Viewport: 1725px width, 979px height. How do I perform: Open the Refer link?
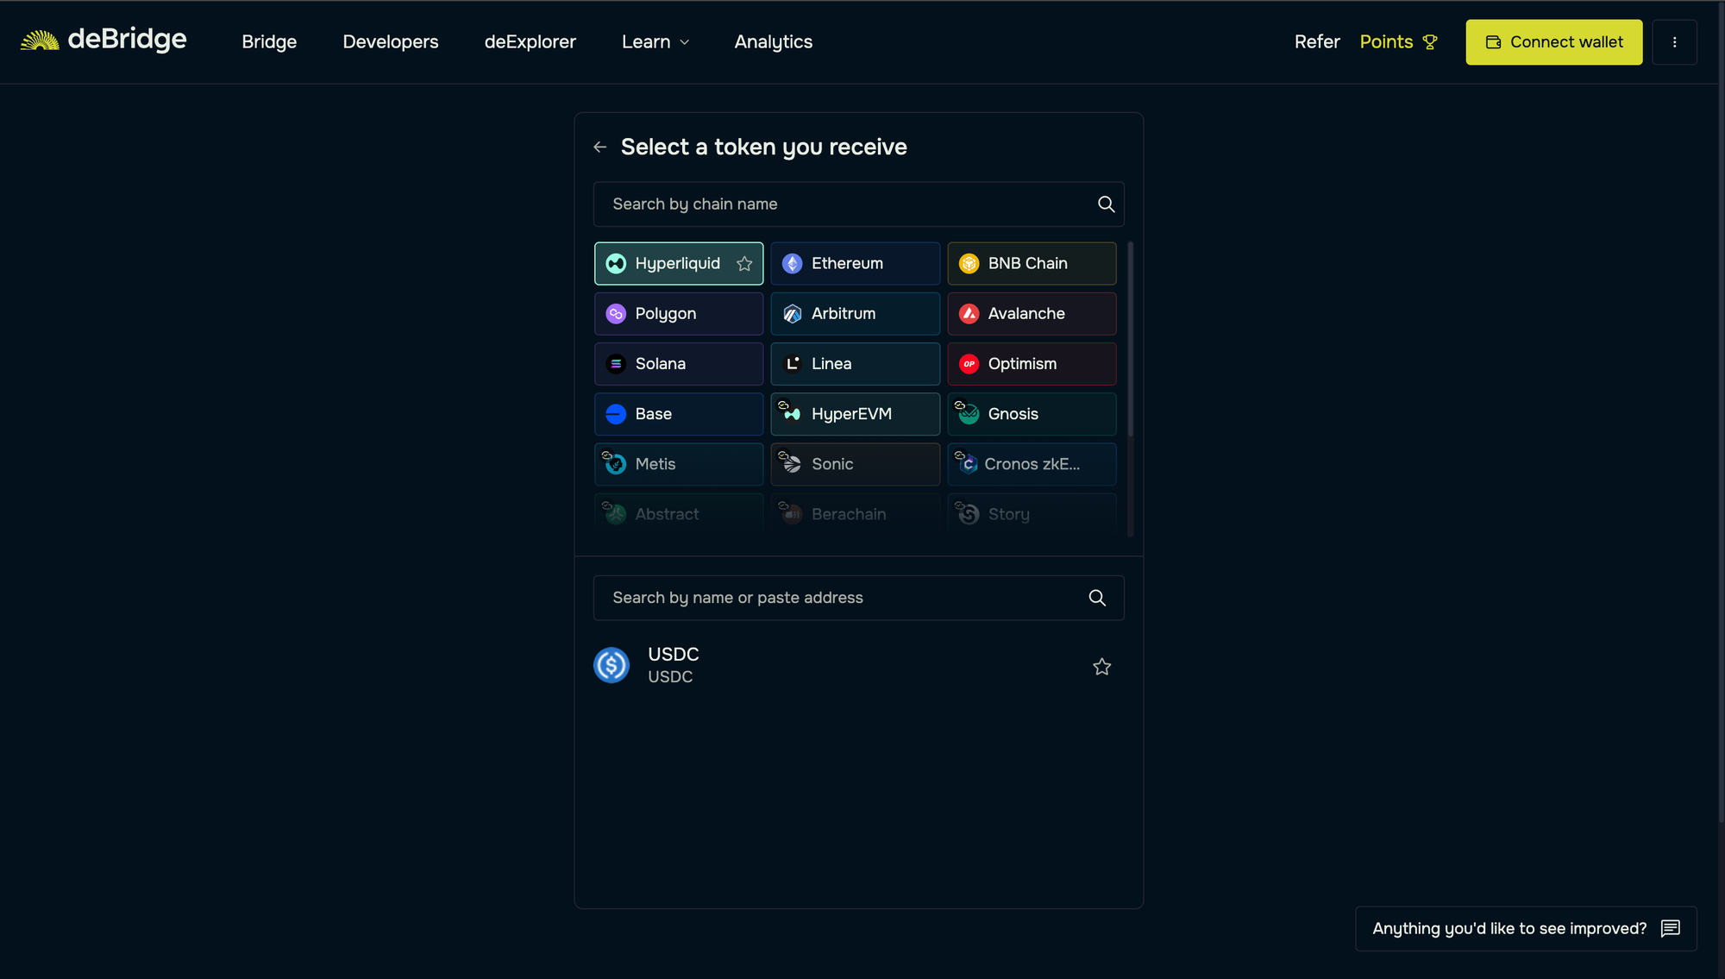tap(1316, 42)
